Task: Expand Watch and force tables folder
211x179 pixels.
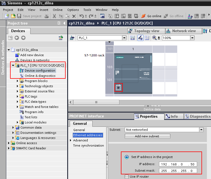Action: [x=17, y=107]
